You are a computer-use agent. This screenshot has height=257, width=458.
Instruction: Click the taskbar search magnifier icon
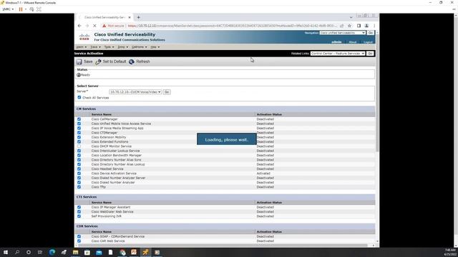click(17, 252)
